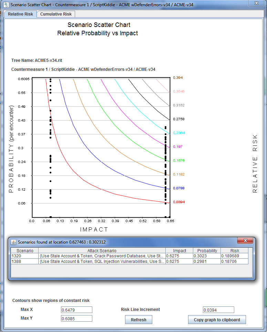The width and height of the screenshot is (267, 332).
Task: Click the Impact column header
Action: point(179,250)
